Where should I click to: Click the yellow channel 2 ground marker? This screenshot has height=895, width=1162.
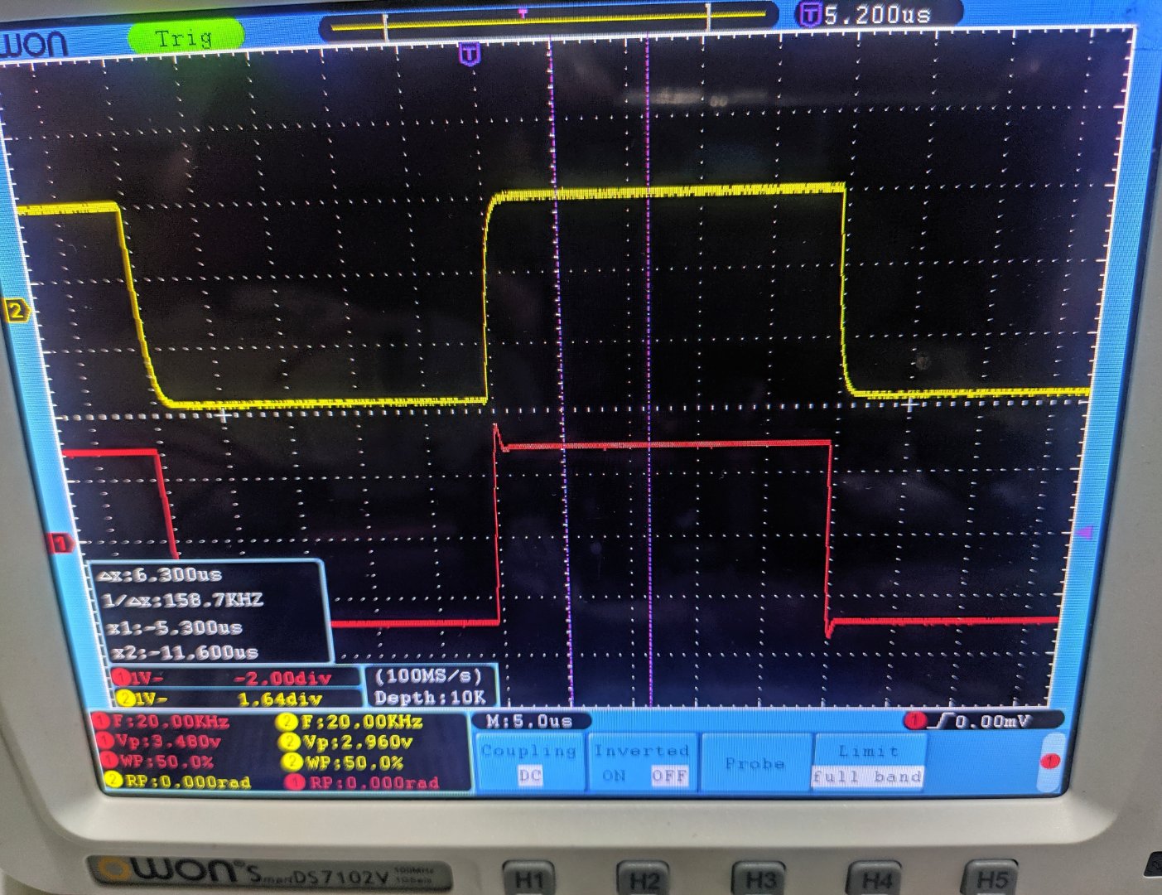click(x=17, y=312)
